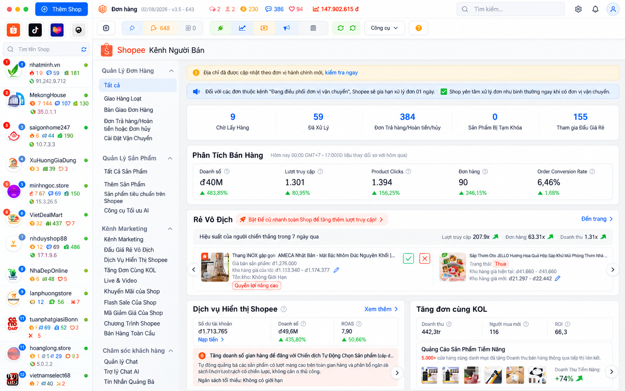The height and width of the screenshot is (391, 625).
Task: Open Tất Cả Sản Phẩm menu item
Action: click(126, 171)
